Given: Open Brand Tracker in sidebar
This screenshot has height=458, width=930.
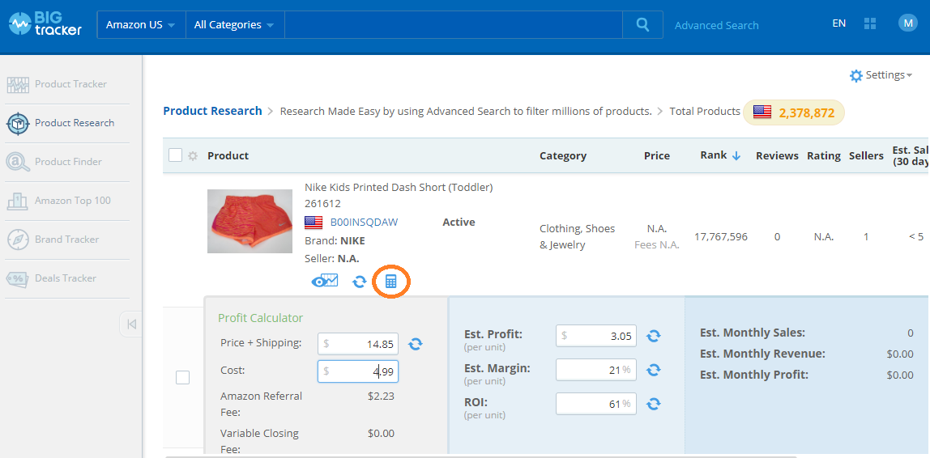Looking at the screenshot, I should [x=67, y=240].
